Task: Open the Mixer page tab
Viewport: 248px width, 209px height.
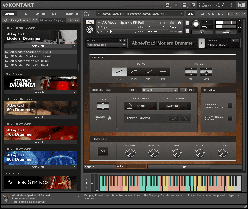Action: point(194,167)
